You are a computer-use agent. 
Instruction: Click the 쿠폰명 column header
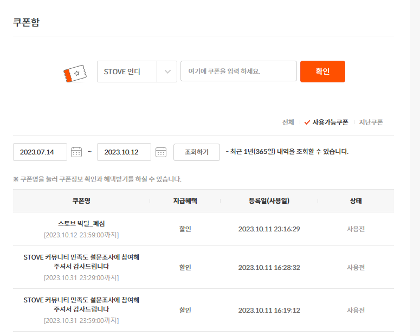click(81, 201)
